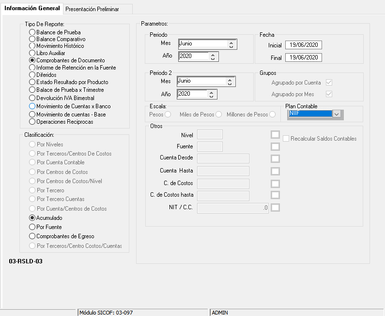This screenshot has height=316, width=385.
Task: Click the Periodo Año spinner arrows
Action: point(213,57)
